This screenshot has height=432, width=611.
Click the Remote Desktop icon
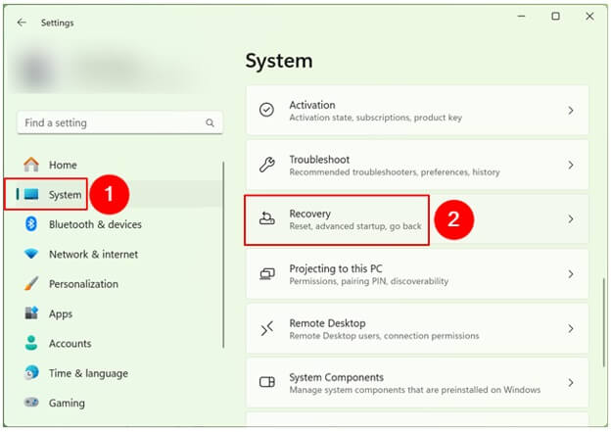[x=267, y=328]
